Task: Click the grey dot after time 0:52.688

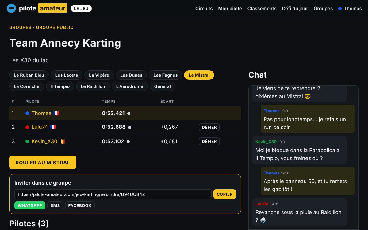Action: (129, 127)
